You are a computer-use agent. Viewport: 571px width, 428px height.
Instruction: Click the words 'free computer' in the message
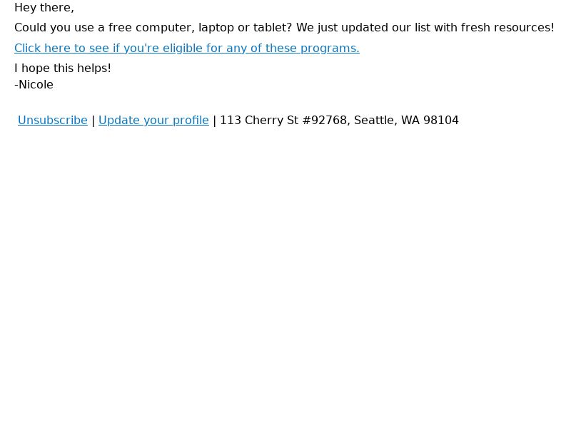[x=151, y=28]
